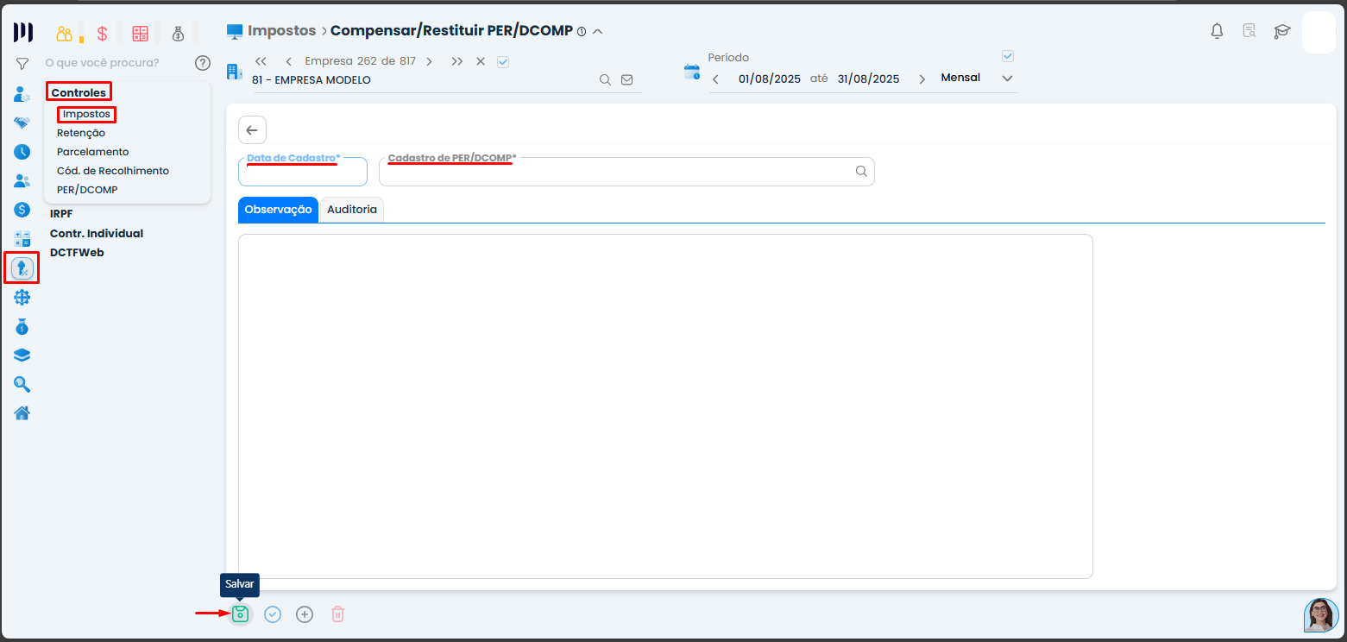Open the magnifying glass sidebar module
Viewport: 1347px width, 642px height.
[22, 385]
